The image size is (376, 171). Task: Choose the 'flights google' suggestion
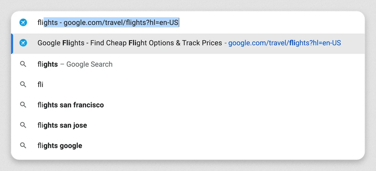[x=188, y=145]
